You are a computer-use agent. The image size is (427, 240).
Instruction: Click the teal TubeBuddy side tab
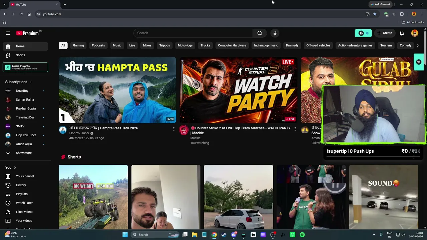[419, 62]
